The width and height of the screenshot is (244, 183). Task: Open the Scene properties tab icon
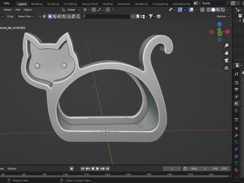[236, 104]
